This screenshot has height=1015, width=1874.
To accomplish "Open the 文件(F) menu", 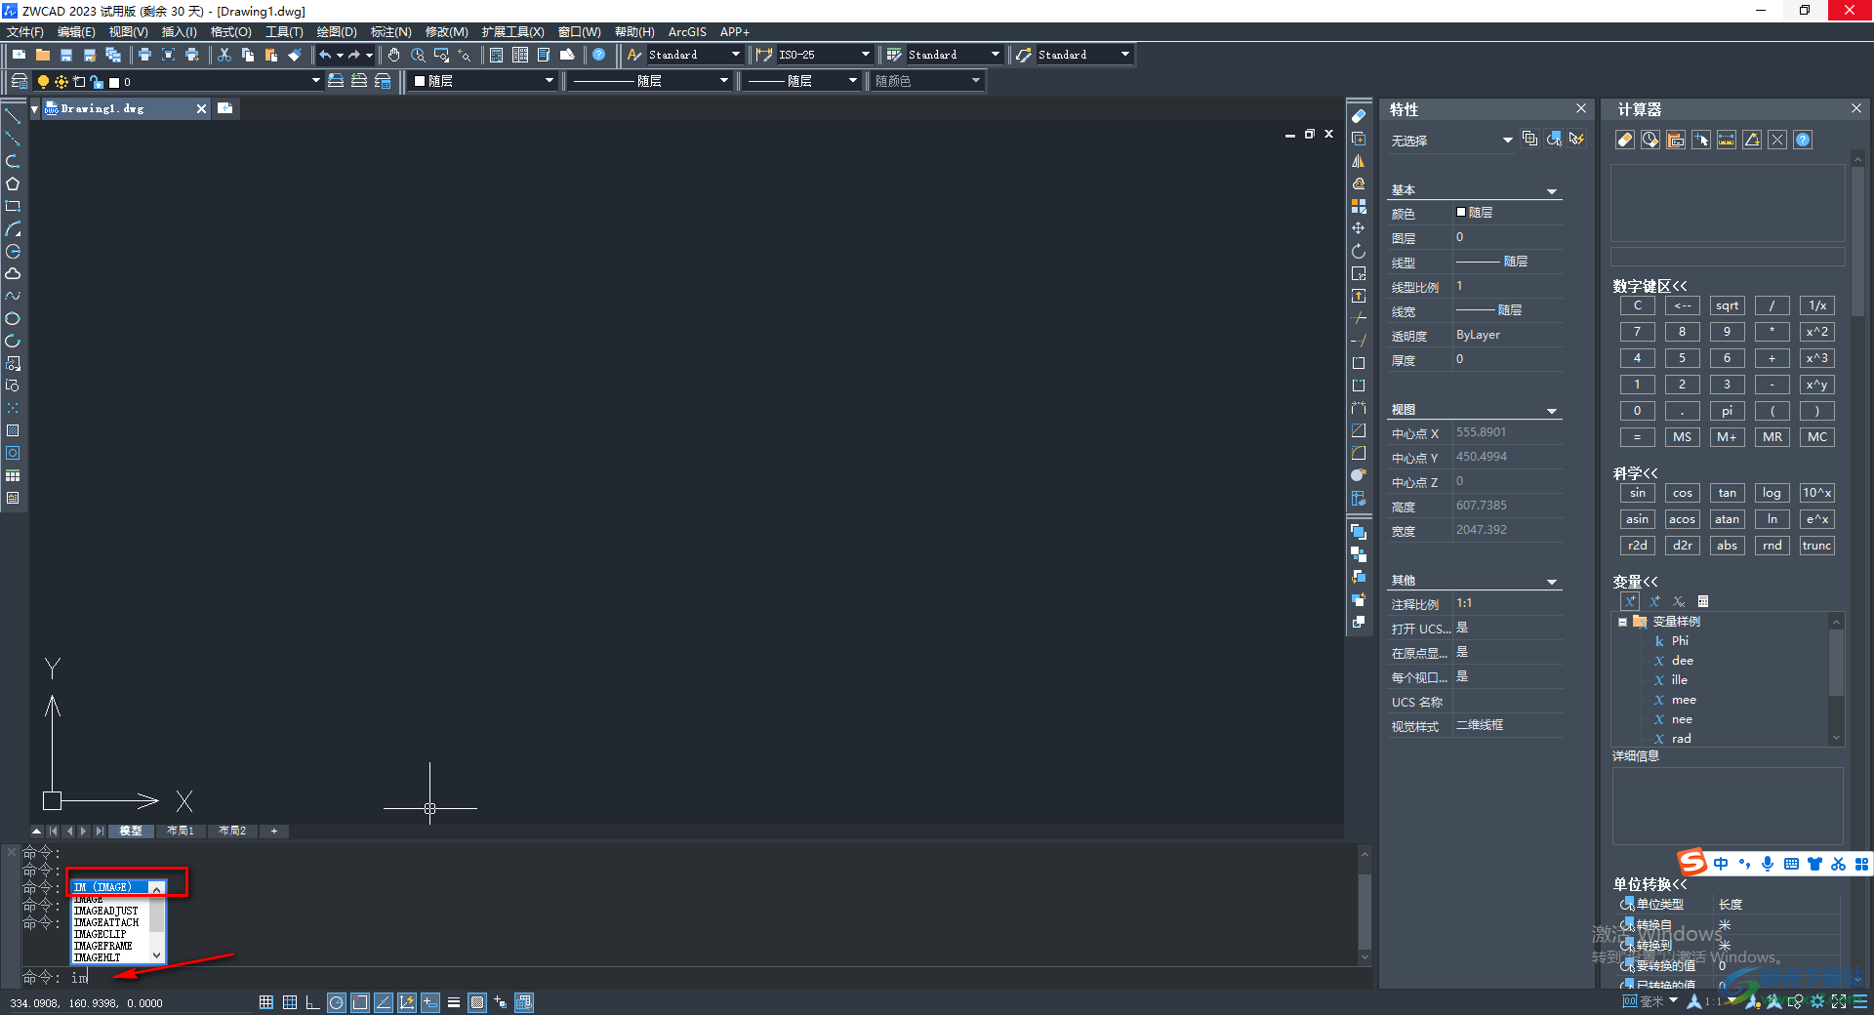I will point(25,32).
